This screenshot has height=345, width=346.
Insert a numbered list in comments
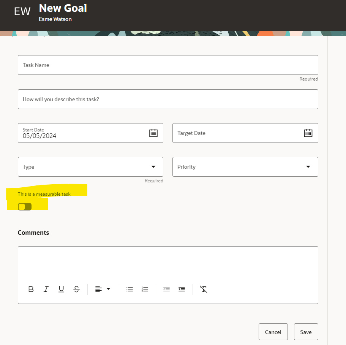tap(145, 289)
